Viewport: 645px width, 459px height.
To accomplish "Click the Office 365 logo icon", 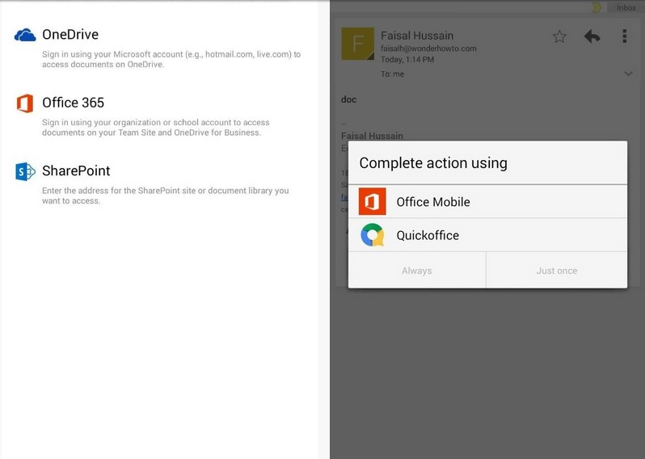I will pyautogui.click(x=25, y=103).
